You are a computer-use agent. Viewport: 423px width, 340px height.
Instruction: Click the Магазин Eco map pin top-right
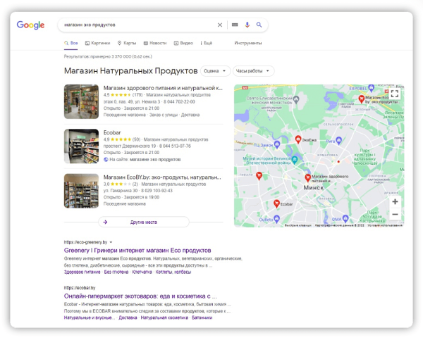361,99
